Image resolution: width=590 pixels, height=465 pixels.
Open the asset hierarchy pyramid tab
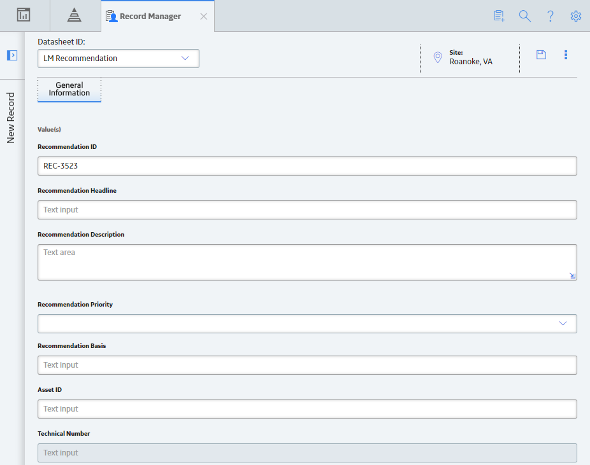pyautogui.click(x=74, y=15)
